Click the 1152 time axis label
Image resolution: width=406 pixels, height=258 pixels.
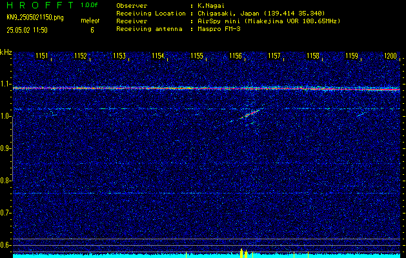point(80,55)
